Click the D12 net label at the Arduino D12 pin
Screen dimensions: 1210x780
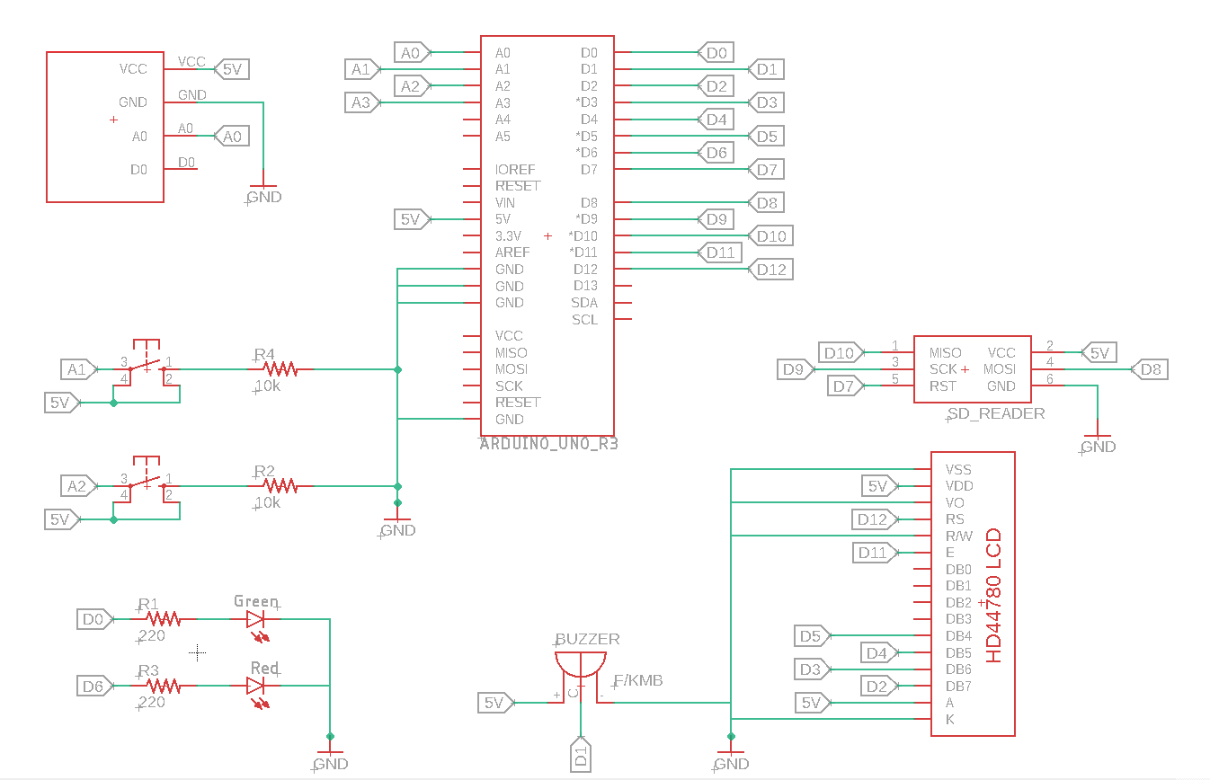[770, 270]
